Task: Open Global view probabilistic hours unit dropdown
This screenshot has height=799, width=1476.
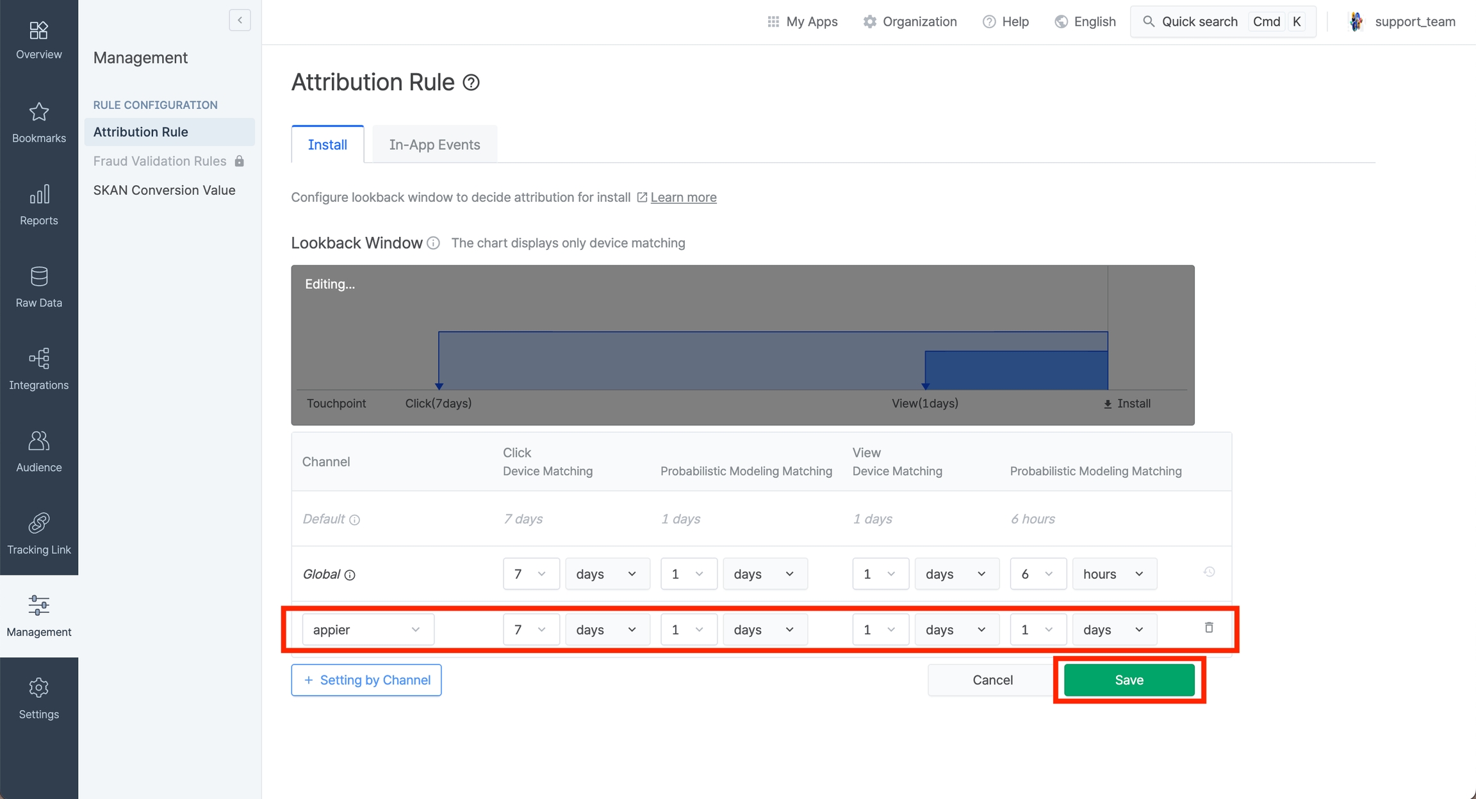Action: (1113, 574)
